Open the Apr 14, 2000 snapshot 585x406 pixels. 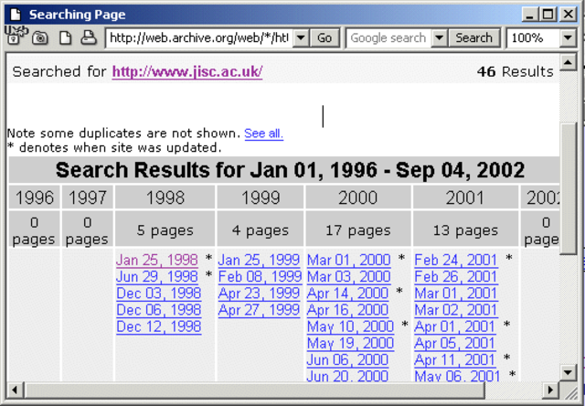pos(347,294)
